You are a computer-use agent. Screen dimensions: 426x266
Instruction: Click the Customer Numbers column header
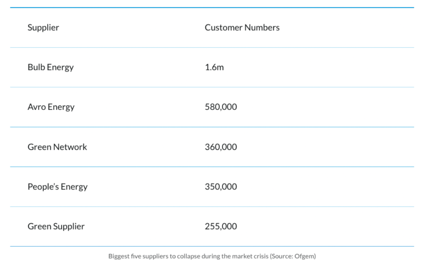pyautogui.click(x=242, y=28)
